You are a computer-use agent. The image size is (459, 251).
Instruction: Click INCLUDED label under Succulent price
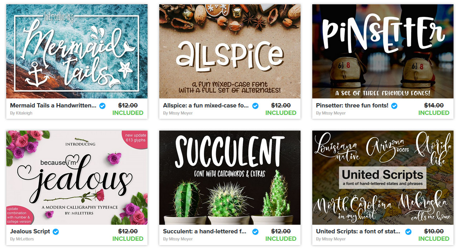coord(281,239)
